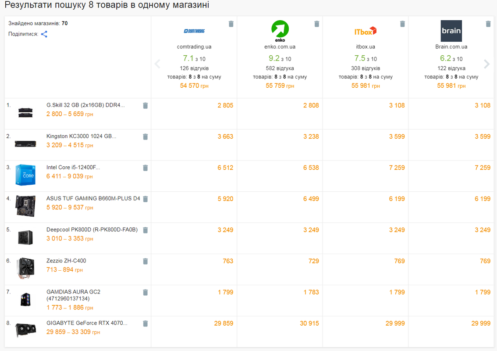
Task: Delete G.Skill 32 GB row with trash icon
Action: (145, 106)
